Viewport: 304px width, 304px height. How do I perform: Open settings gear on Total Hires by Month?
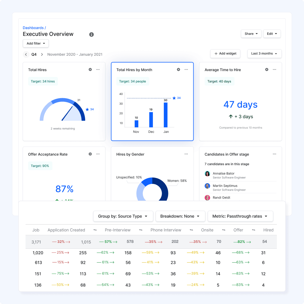tap(178, 70)
